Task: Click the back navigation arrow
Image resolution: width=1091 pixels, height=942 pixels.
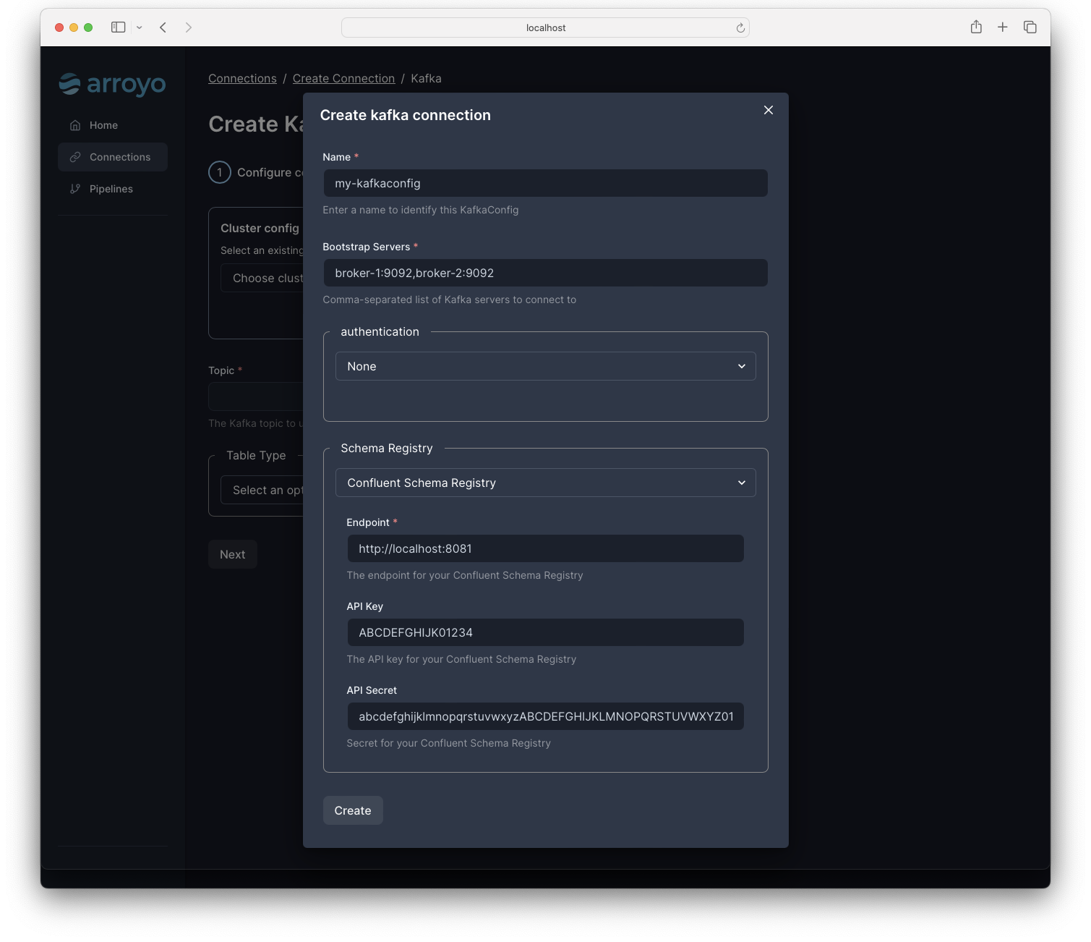Action: [163, 27]
